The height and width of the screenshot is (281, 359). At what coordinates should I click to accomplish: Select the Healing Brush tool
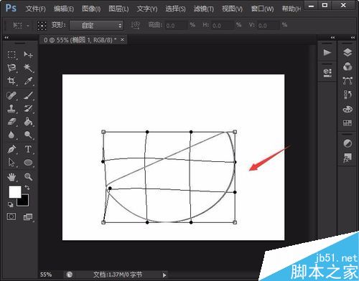tap(11, 95)
